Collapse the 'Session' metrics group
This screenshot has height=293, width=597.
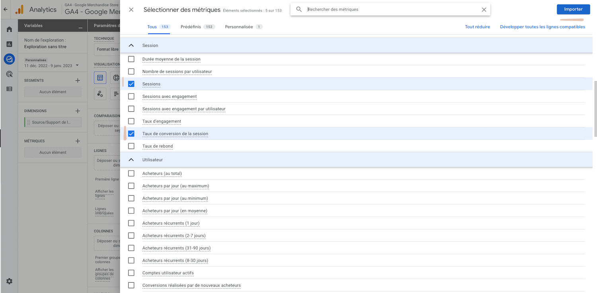coord(131,45)
